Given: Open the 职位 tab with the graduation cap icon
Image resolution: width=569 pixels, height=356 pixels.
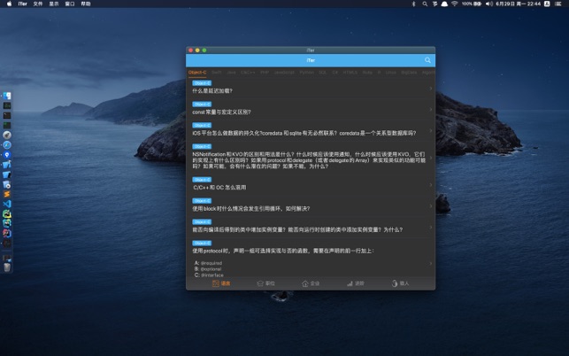Looking at the screenshot, I should click(x=265, y=283).
